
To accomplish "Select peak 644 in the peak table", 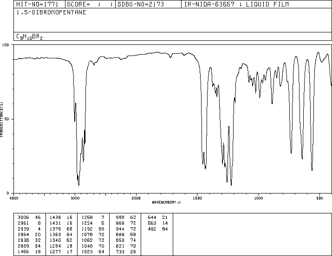I will [152, 218].
